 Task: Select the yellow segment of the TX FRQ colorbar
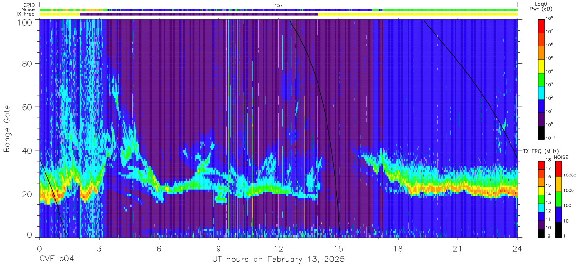pyautogui.click(x=541, y=190)
